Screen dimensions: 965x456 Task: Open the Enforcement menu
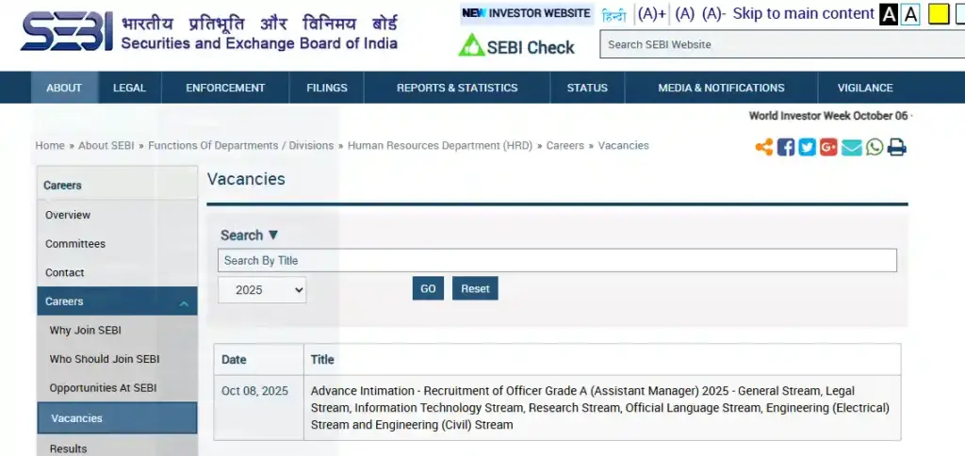[x=225, y=88]
